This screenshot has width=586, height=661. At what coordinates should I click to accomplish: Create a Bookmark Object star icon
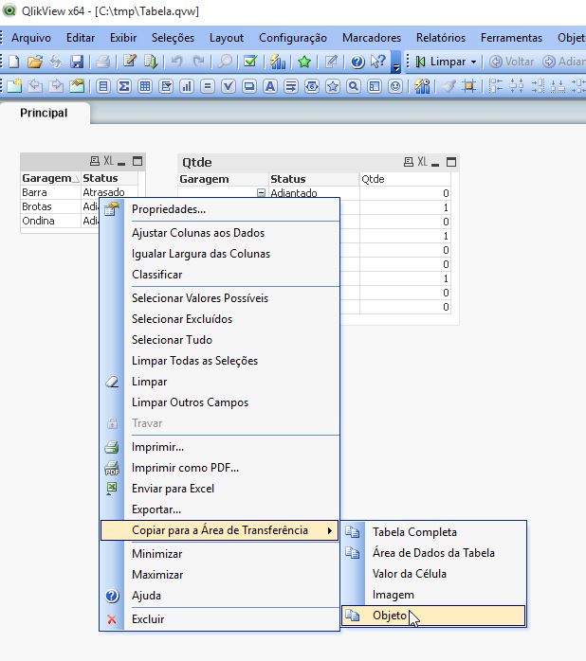coord(333,86)
